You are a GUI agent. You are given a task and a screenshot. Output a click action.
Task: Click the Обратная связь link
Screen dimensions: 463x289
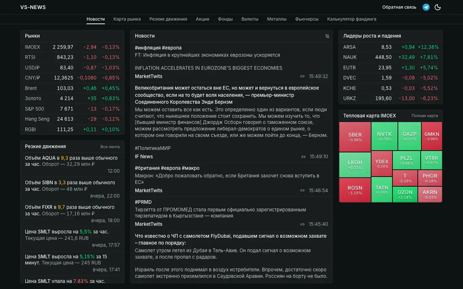click(399, 7)
